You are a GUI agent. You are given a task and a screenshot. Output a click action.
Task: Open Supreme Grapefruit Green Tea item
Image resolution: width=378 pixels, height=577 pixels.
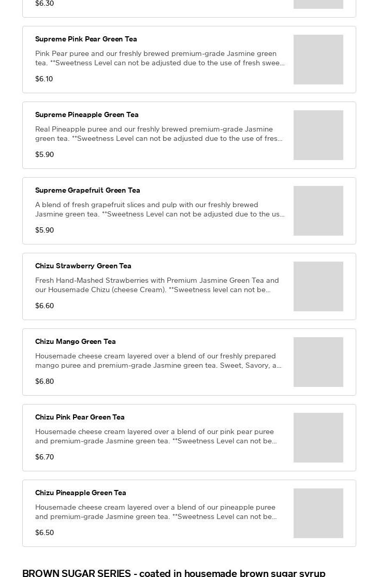click(x=88, y=191)
